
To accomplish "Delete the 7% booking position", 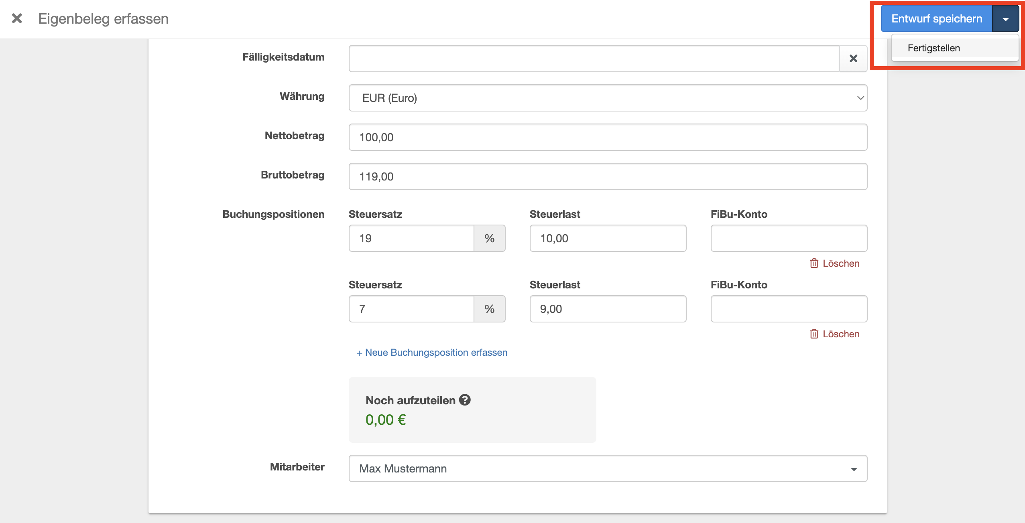I will (x=835, y=334).
